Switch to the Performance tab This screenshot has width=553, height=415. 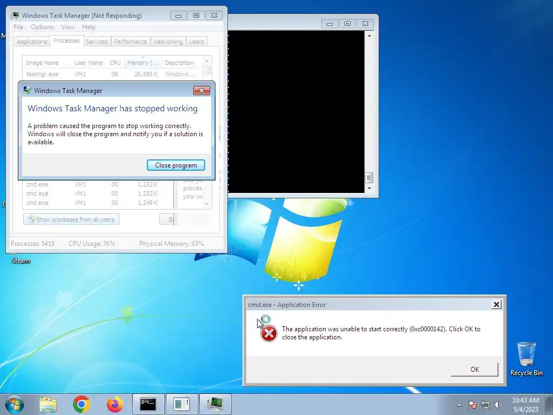tap(131, 42)
